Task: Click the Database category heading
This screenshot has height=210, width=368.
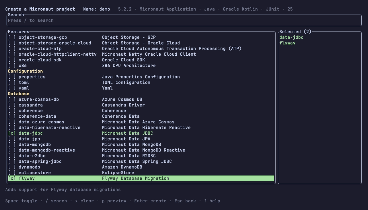Action: point(19,94)
